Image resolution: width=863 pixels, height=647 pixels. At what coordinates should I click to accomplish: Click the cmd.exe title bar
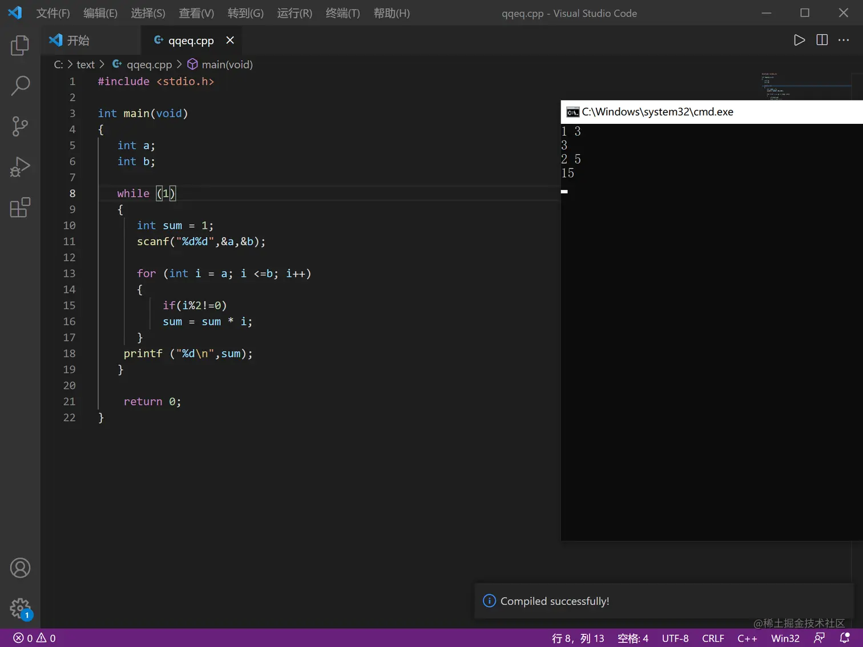pos(712,112)
